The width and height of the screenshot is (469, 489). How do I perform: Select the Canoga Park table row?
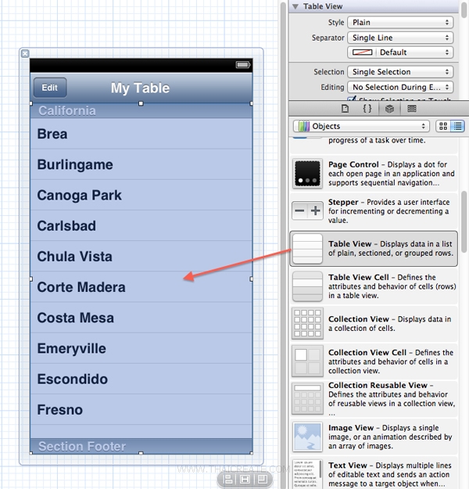(x=141, y=195)
